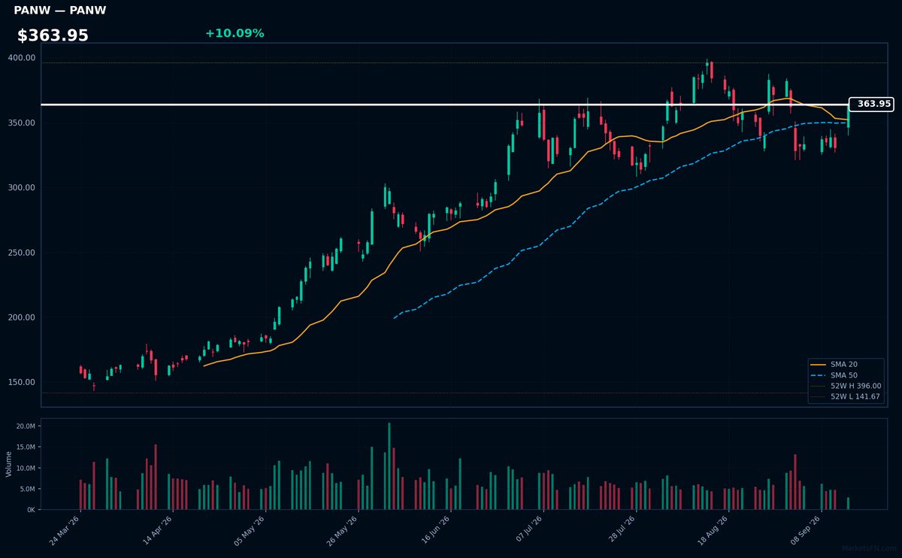Click the +10.09% change percentage

[235, 33]
